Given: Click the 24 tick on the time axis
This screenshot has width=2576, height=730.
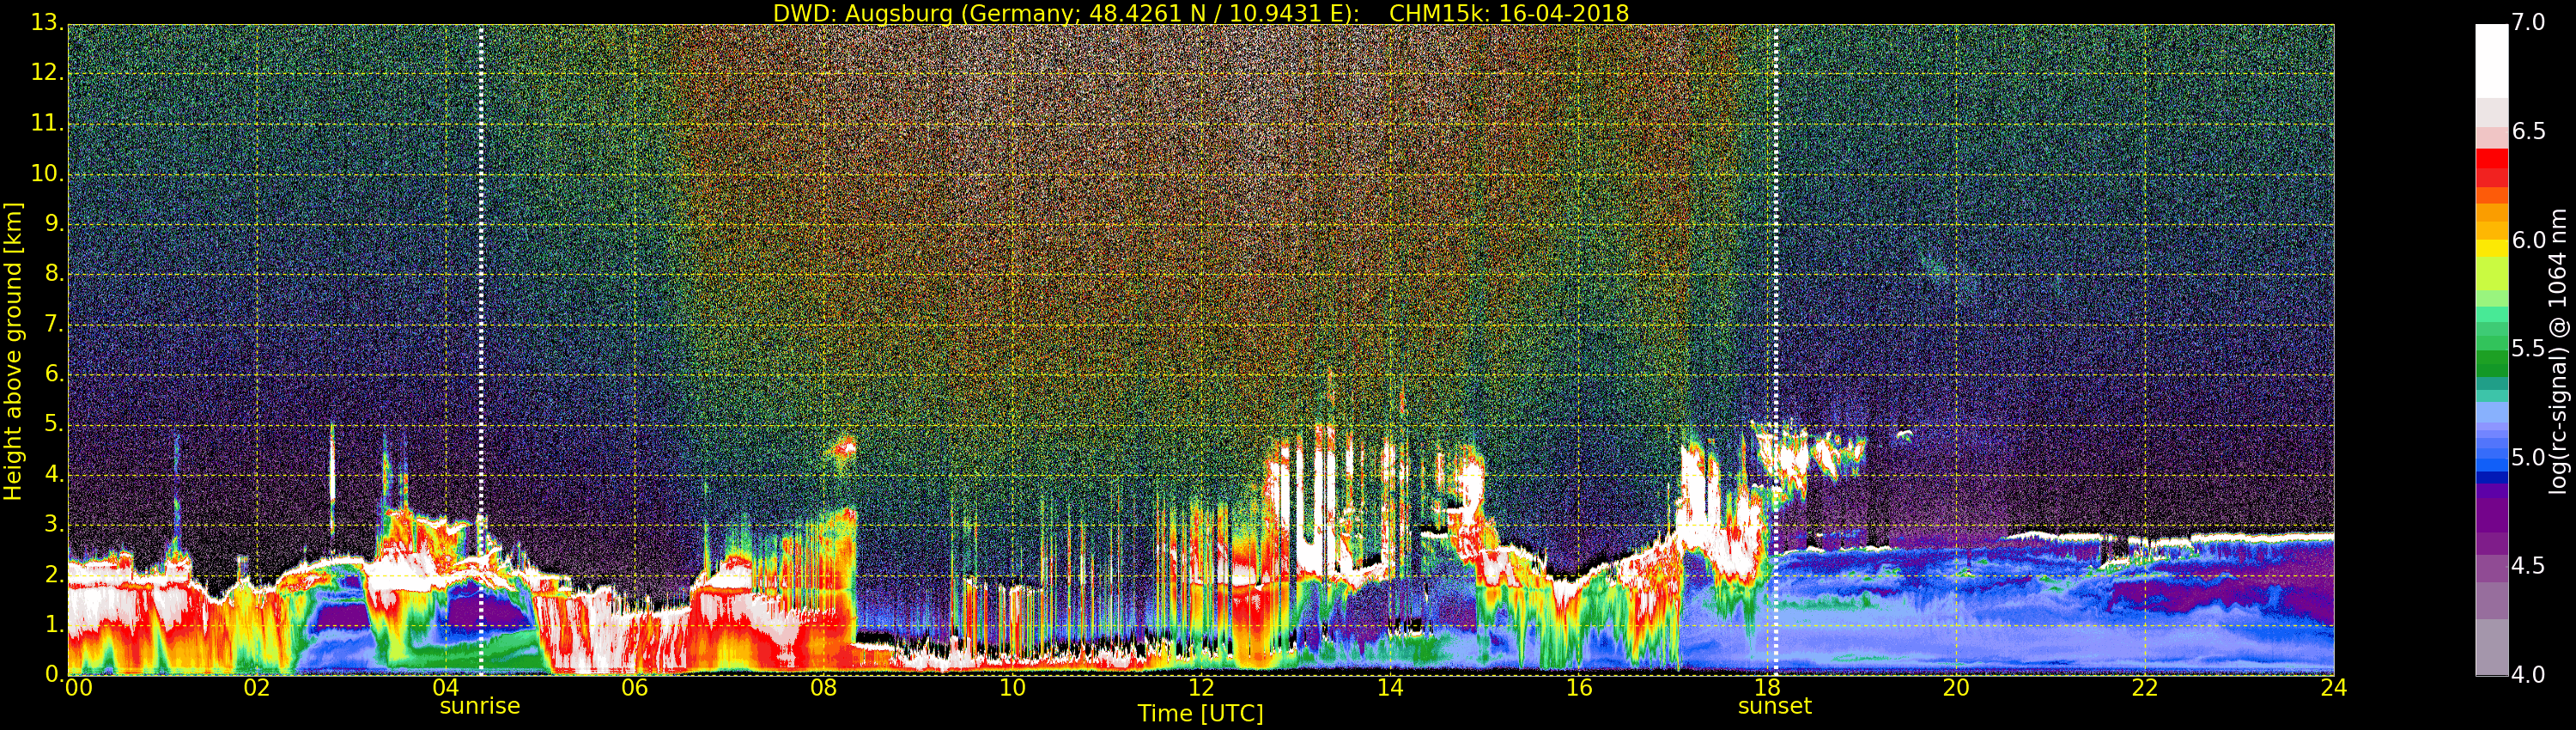Looking at the screenshot, I should coord(2333,688).
